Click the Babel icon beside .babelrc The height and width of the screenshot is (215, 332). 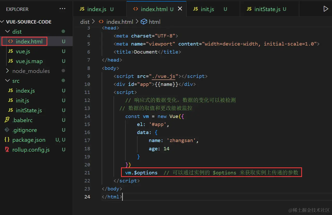pyautogui.click(x=7, y=120)
